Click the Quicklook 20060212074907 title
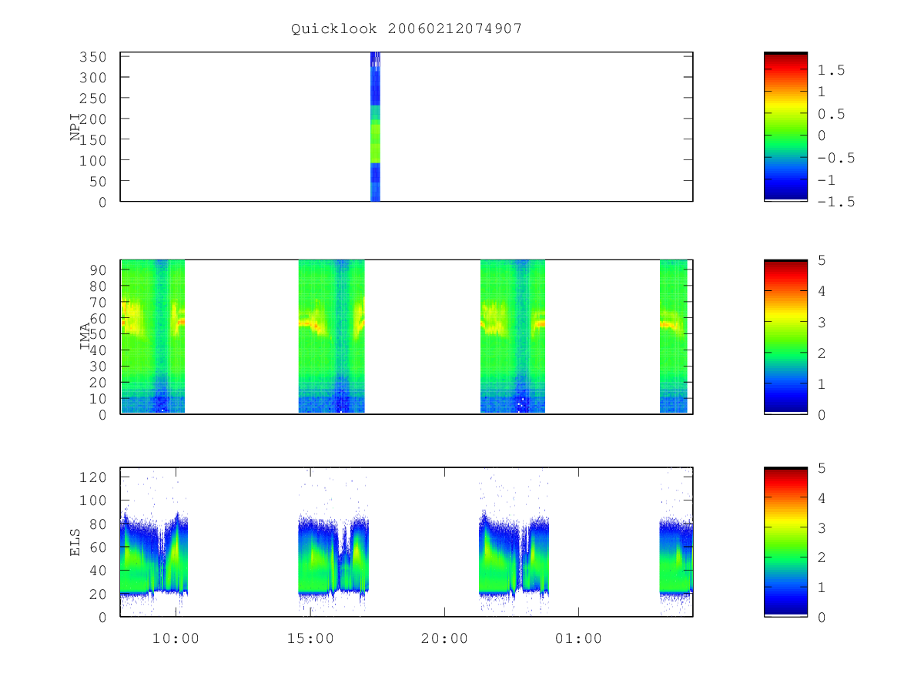This screenshot has width=924, height=693. (x=407, y=28)
